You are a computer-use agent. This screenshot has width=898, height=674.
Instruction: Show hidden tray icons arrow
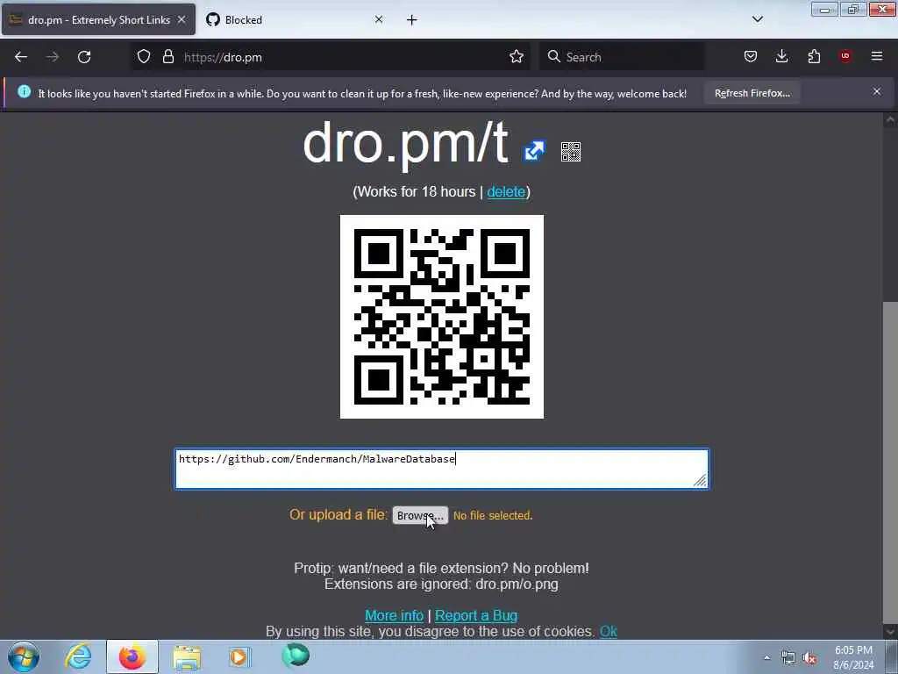point(766,657)
